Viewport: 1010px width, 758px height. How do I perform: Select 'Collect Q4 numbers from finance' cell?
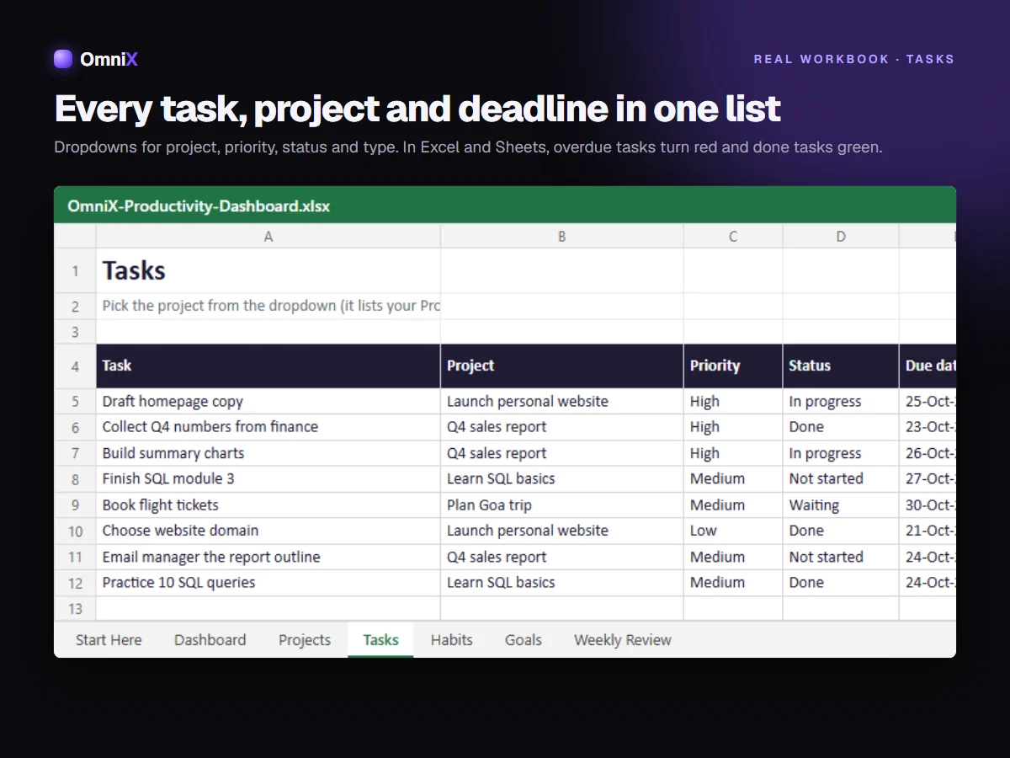268,427
